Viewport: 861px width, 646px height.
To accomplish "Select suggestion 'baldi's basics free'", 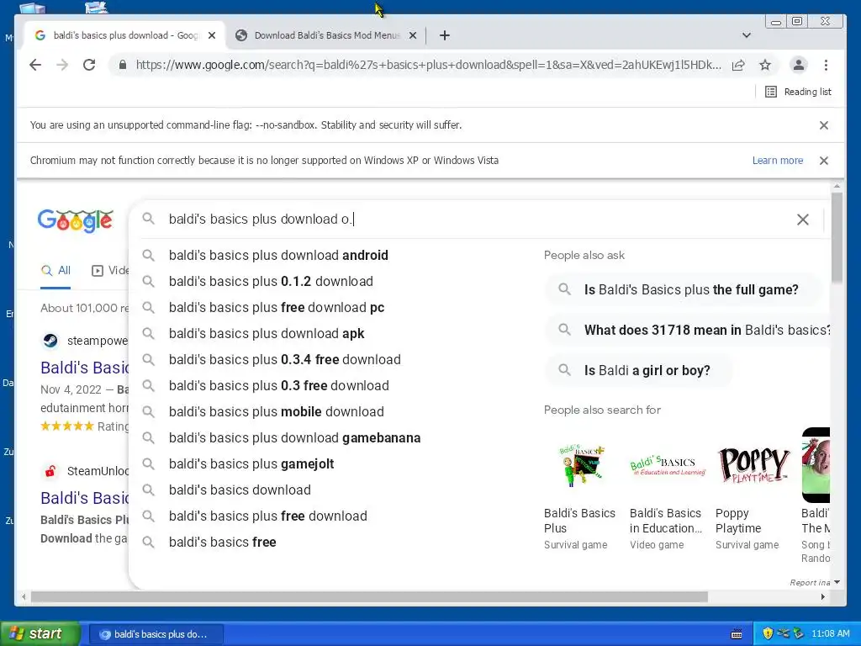I will click(x=222, y=543).
